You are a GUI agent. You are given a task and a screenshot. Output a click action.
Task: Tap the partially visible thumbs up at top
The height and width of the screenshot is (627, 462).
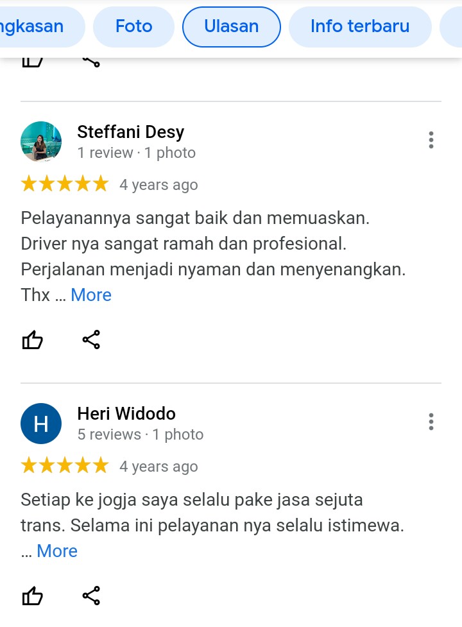click(x=32, y=62)
